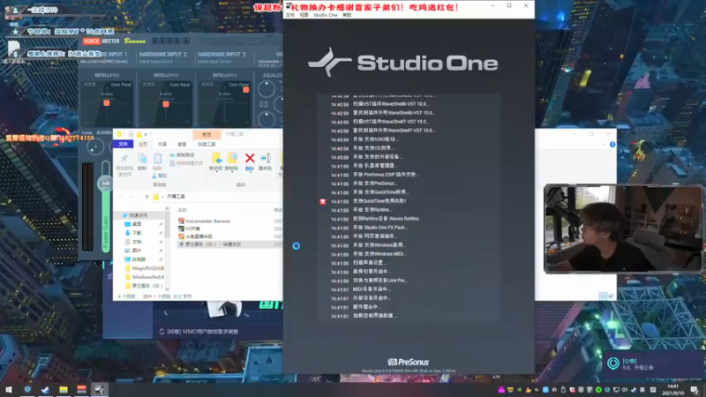Click the Equalizer top knob in Voicemeeter

(x=267, y=89)
